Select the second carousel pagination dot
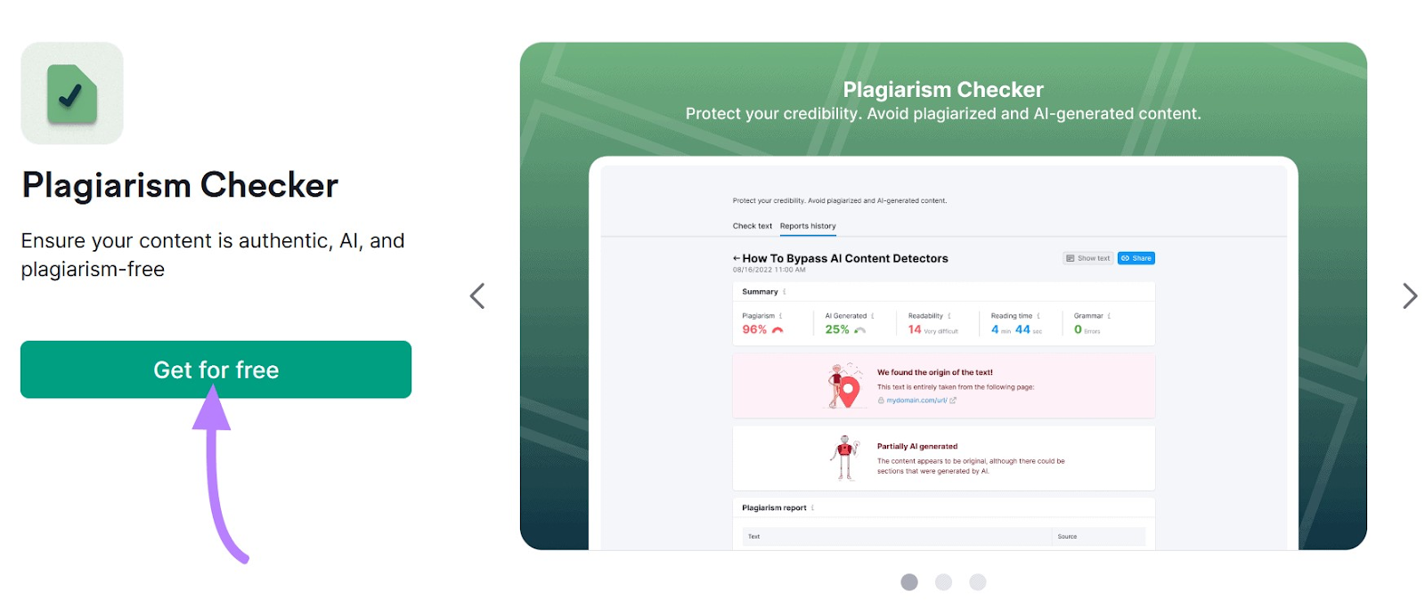1425x616 pixels. coord(944,582)
